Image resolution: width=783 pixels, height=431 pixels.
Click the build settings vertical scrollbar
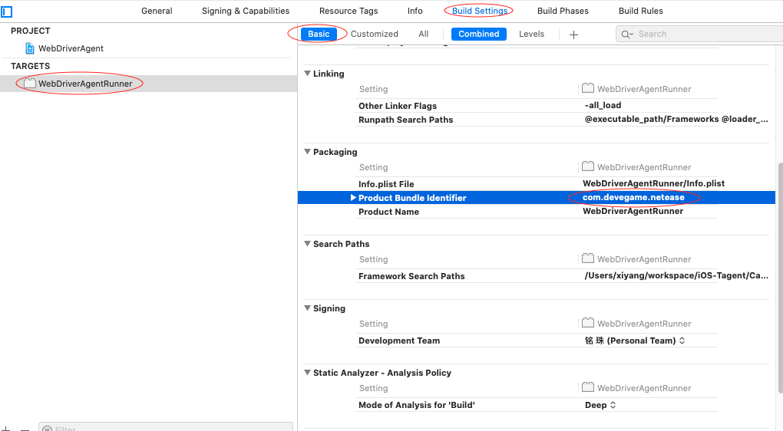[779, 279]
